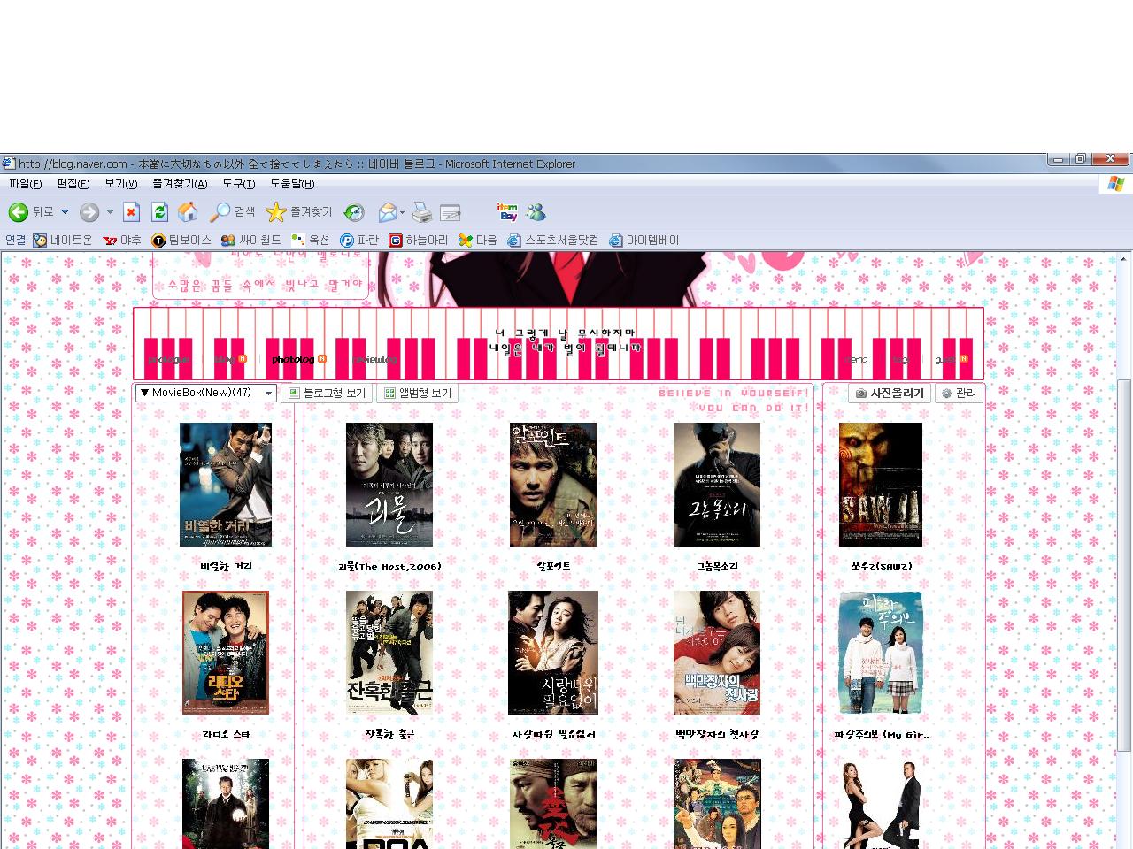Viewport: 1133px width, 849px height.
Task: Click the grey Forward arrow button
Action: 89,212
